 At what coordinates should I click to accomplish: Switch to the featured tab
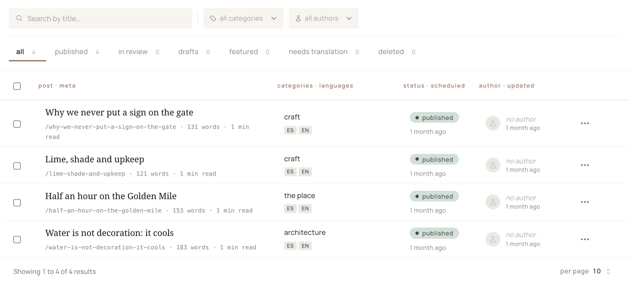249,52
